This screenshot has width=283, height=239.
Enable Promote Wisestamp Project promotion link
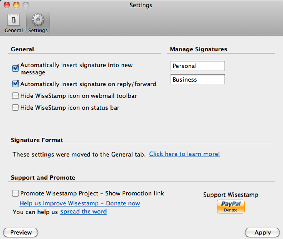[16, 193]
